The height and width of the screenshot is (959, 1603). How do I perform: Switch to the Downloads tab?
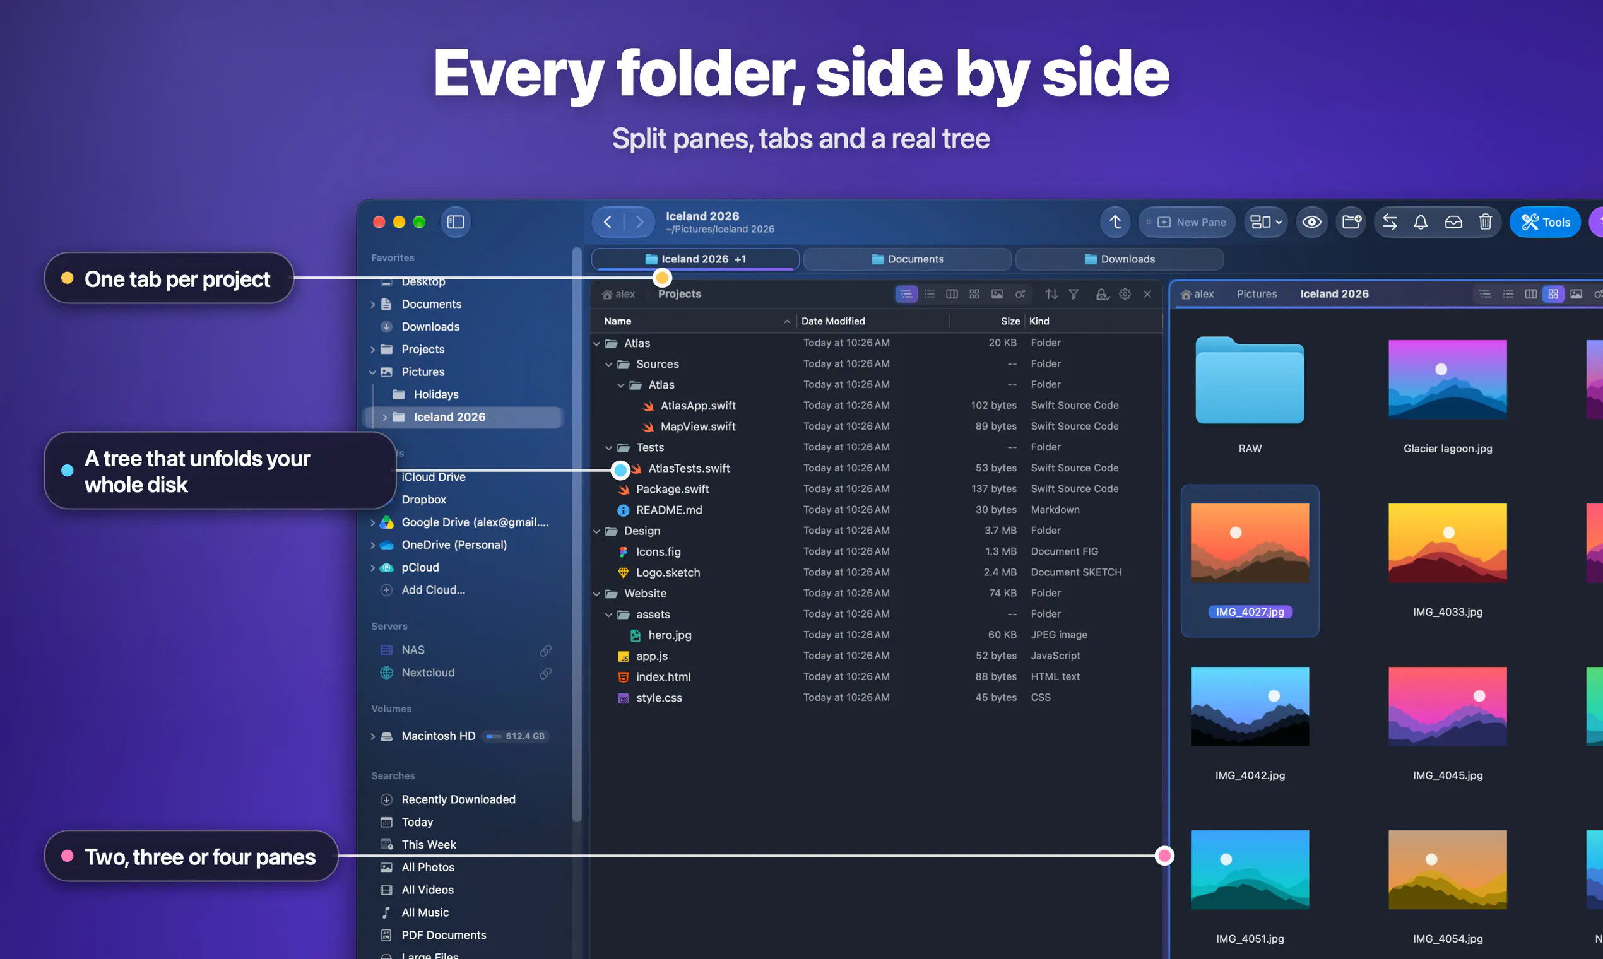tap(1120, 259)
